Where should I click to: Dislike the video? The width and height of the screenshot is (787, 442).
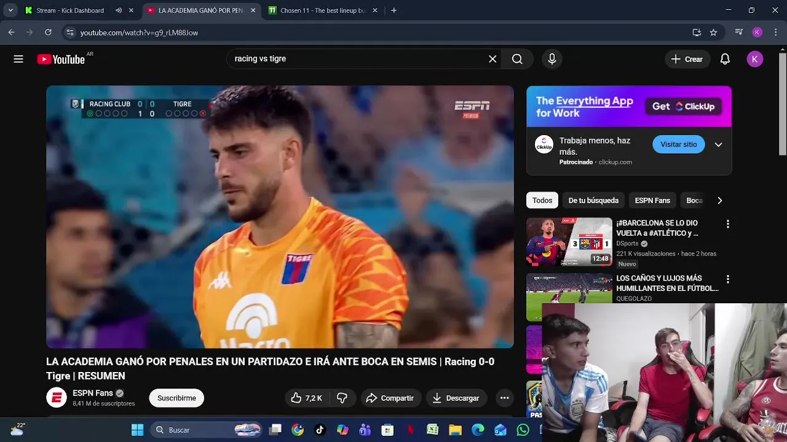click(x=342, y=398)
